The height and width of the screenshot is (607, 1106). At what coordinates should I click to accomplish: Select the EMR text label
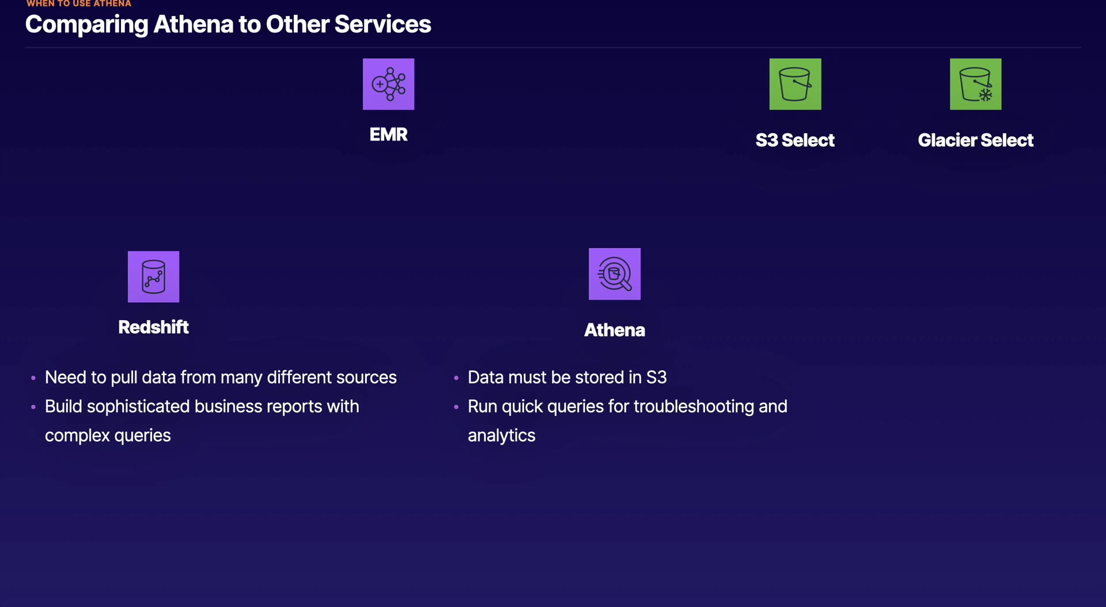[x=388, y=135]
